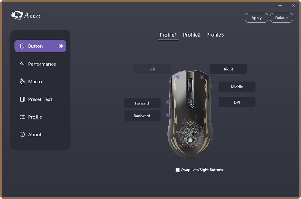Click the Performance pulse waveform icon
The image size is (301, 199).
(22, 64)
